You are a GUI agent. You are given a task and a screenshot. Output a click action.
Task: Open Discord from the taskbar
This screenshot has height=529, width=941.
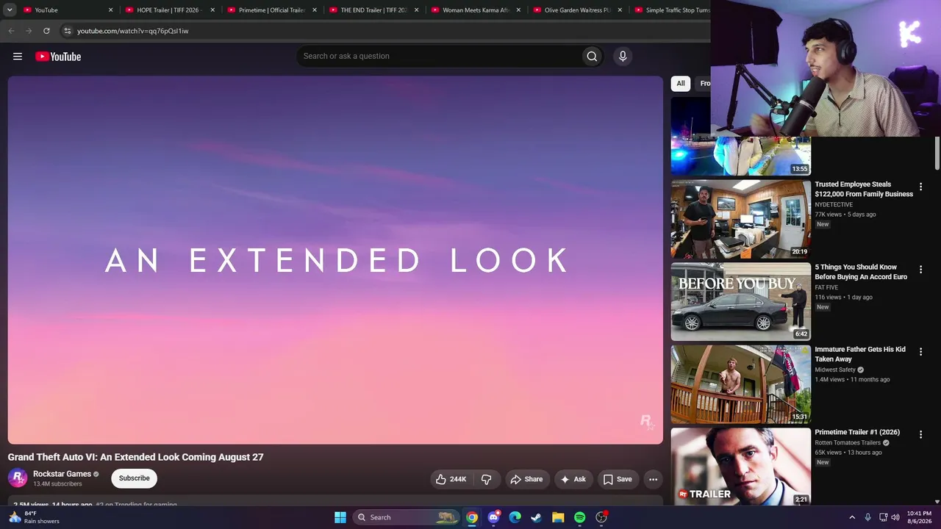pyautogui.click(x=493, y=517)
